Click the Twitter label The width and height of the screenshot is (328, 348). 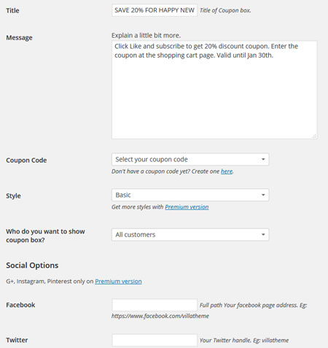(x=17, y=340)
